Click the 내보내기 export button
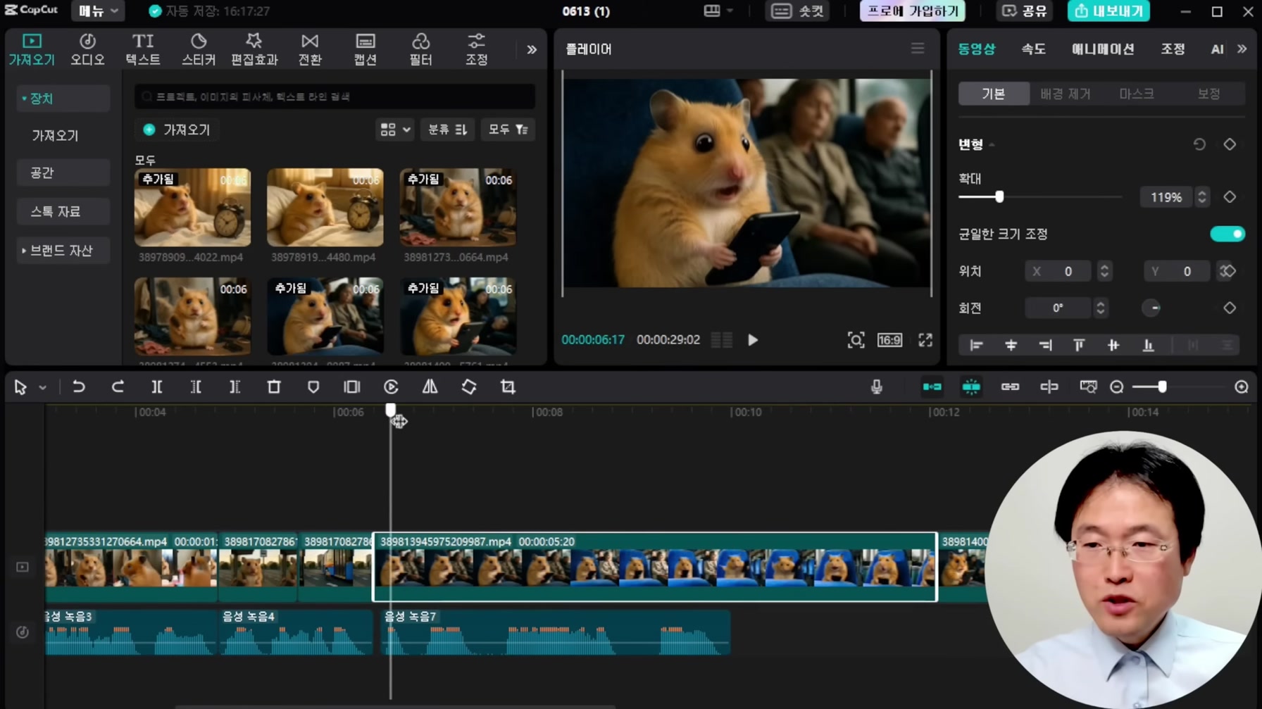Image resolution: width=1262 pixels, height=709 pixels. pos(1108,11)
